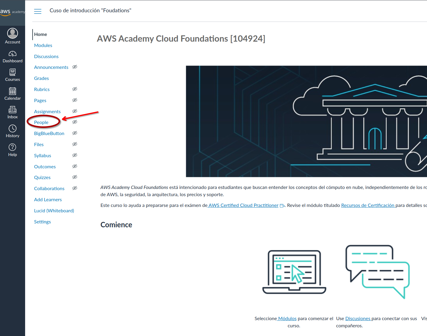Click the Módulos link under laptop image

click(x=287, y=319)
